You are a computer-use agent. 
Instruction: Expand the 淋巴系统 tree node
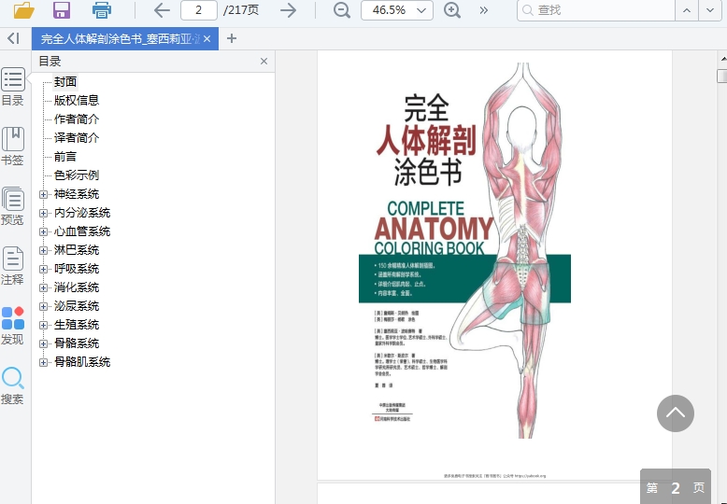43,251
